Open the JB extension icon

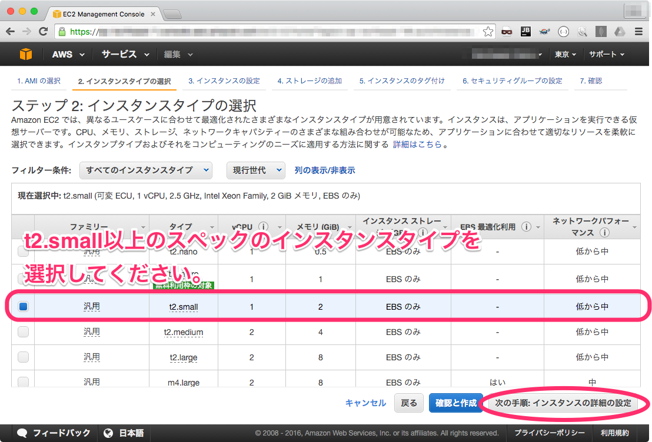tap(525, 32)
